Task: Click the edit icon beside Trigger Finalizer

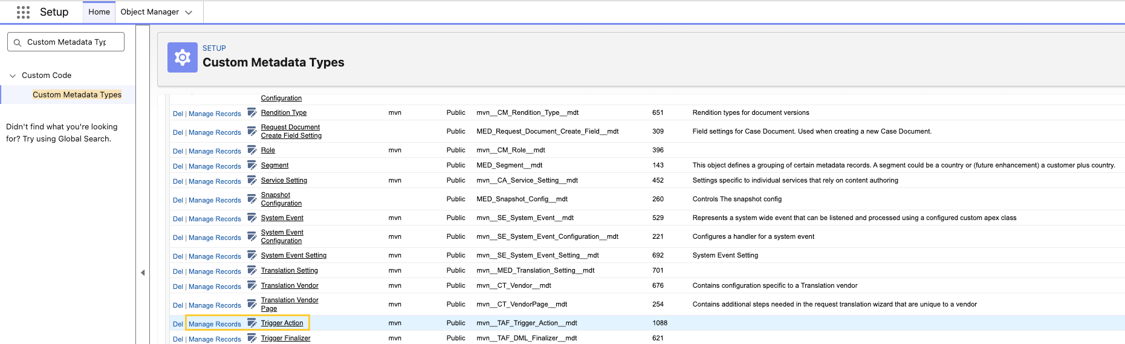Action: pyautogui.click(x=252, y=339)
